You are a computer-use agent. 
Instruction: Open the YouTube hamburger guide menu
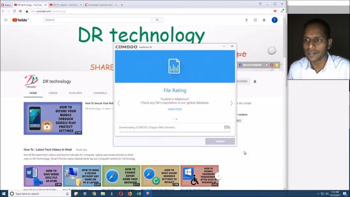pos(6,20)
